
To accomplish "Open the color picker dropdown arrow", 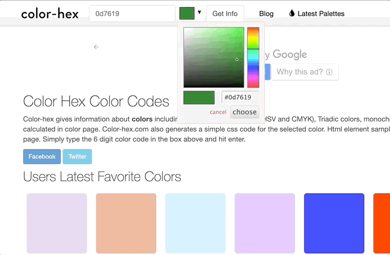I will 200,13.
